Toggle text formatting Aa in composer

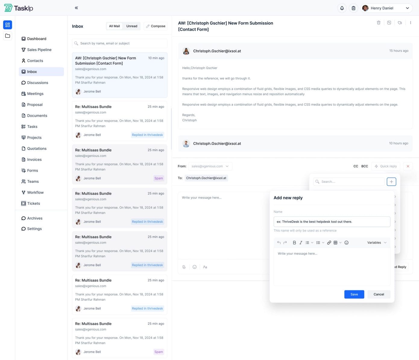coord(205,267)
